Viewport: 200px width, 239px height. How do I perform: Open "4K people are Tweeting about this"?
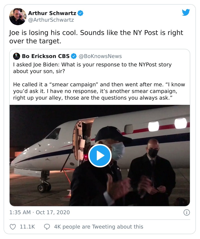[x=99, y=227]
